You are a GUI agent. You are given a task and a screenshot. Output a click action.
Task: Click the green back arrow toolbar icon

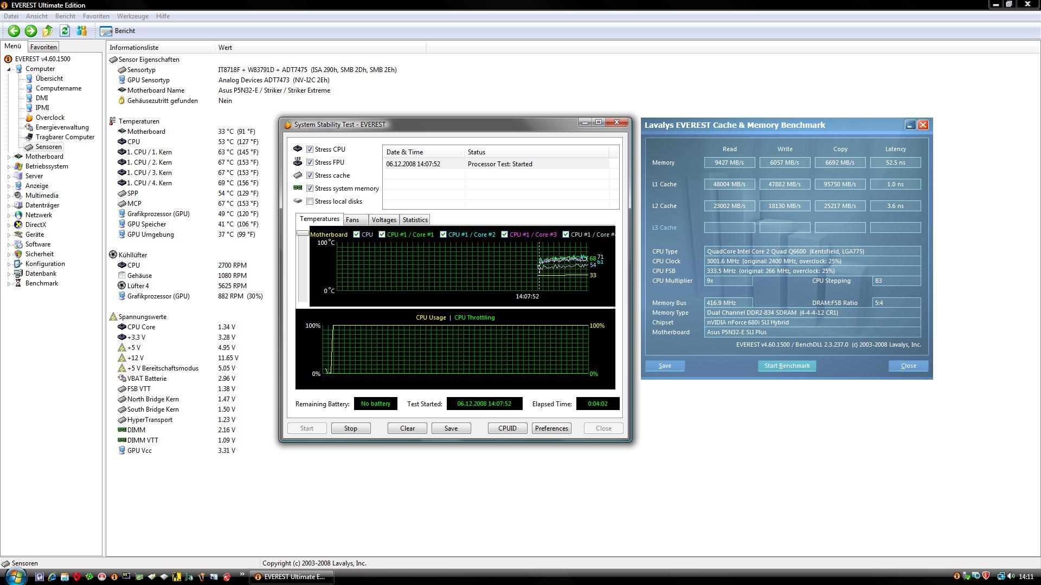click(x=14, y=31)
